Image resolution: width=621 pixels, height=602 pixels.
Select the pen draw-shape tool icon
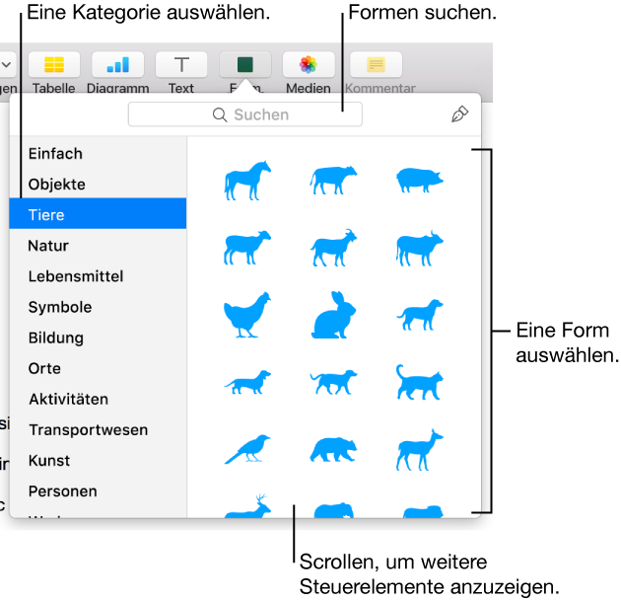click(459, 114)
